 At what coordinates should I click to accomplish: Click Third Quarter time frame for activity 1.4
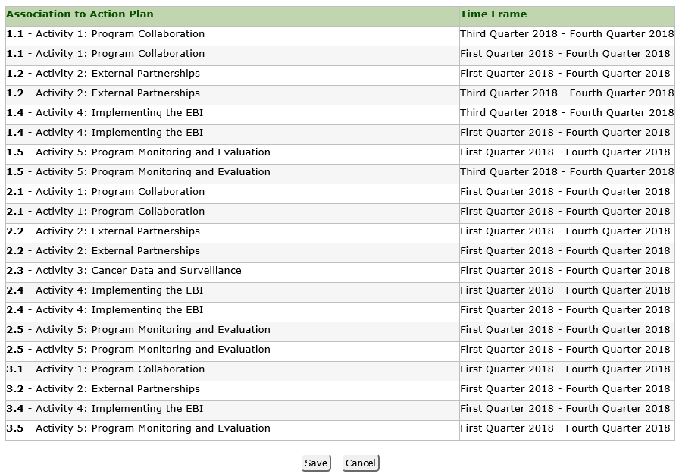tap(567, 113)
